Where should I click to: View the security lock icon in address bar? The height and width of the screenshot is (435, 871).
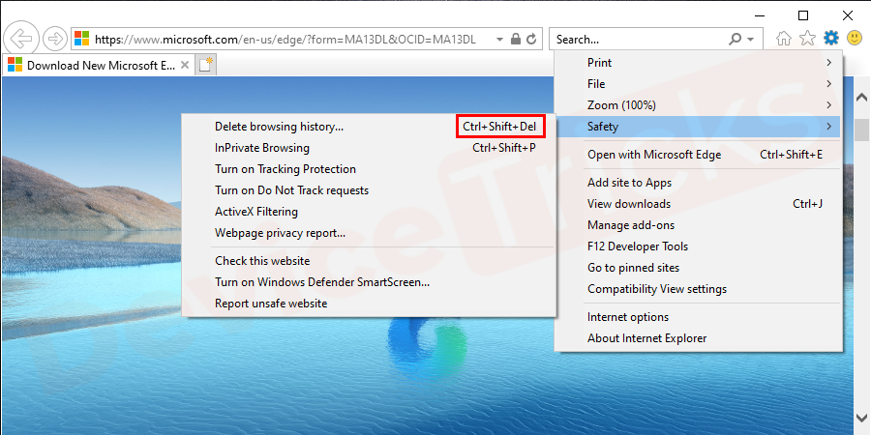point(516,39)
